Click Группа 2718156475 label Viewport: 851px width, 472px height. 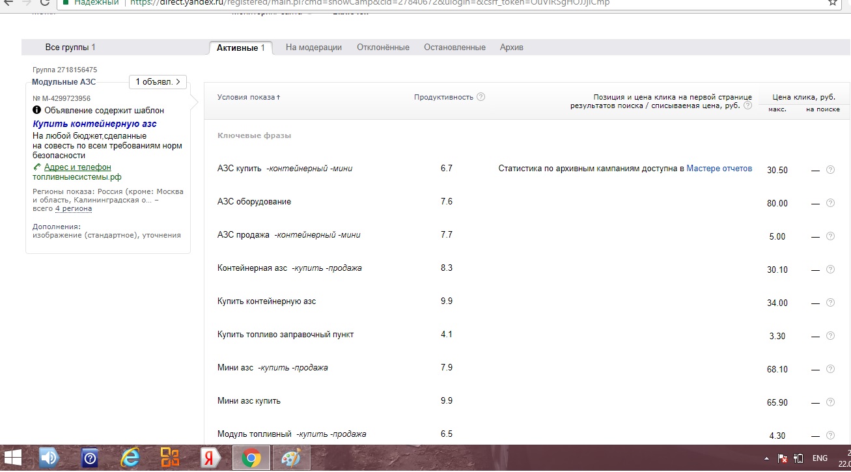(x=65, y=70)
